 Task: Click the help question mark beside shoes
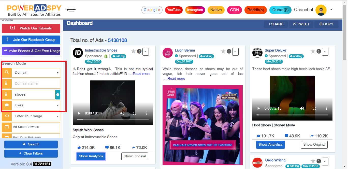58,95
